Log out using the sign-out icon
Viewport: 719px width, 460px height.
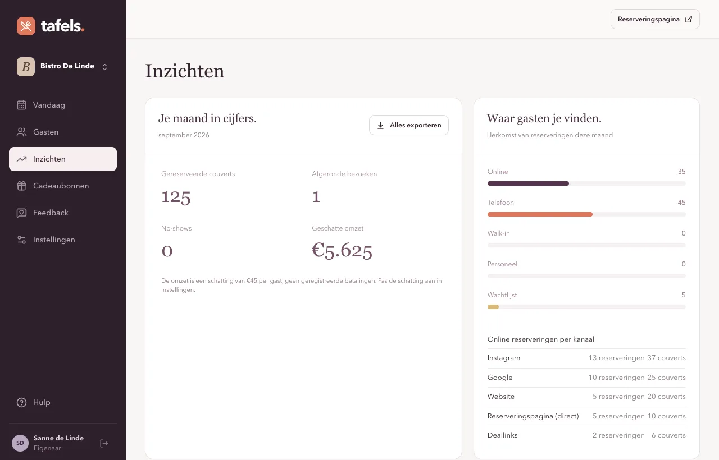pos(104,443)
